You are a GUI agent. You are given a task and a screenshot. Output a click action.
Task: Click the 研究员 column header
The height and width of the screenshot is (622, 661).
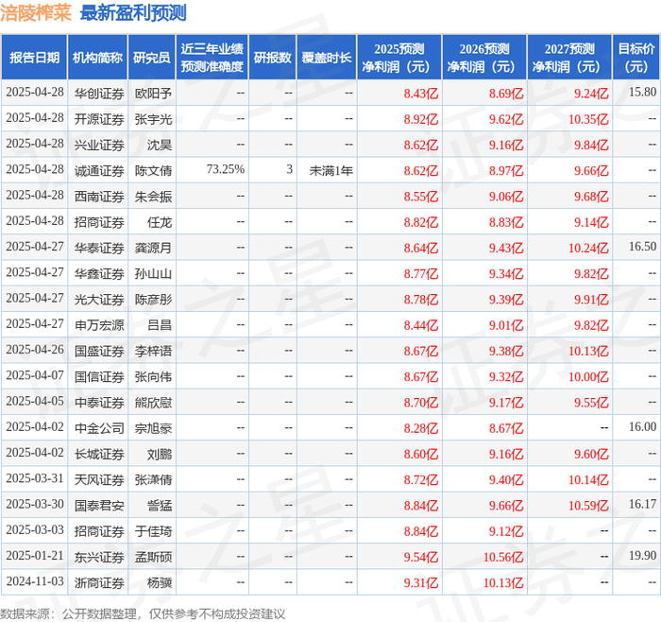(x=152, y=58)
